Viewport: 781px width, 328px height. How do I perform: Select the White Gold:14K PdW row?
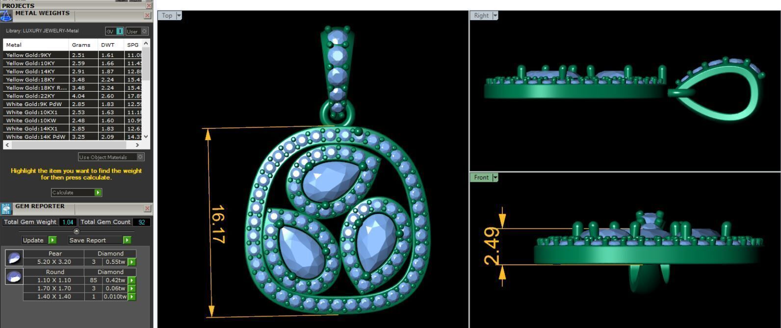click(x=73, y=137)
